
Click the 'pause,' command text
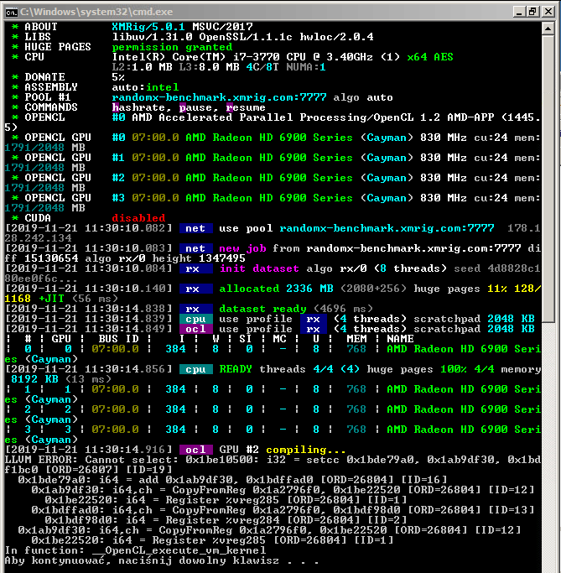pos(199,107)
